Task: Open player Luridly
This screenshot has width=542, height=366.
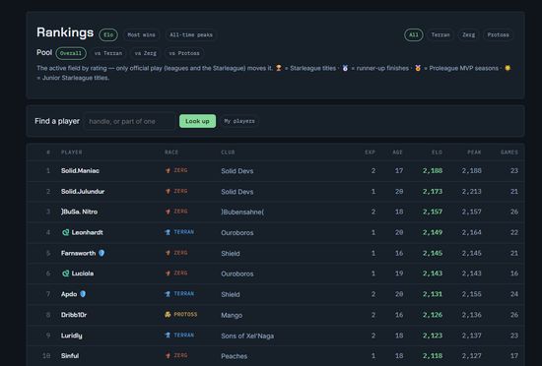Action: (72, 335)
